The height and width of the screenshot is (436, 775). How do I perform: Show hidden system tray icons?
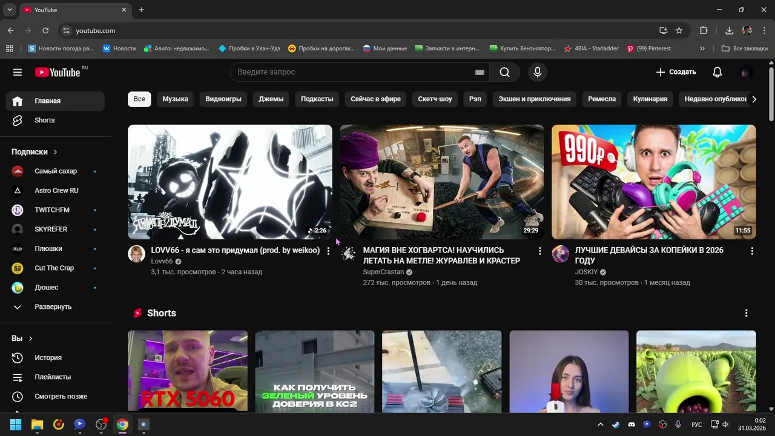pos(601,424)
